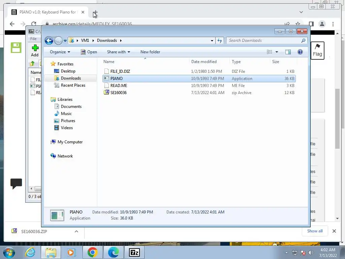The height and width of the screenshot is (259, 345).
Task: Open My Computer in navigation pane
Action: point(70,142)
